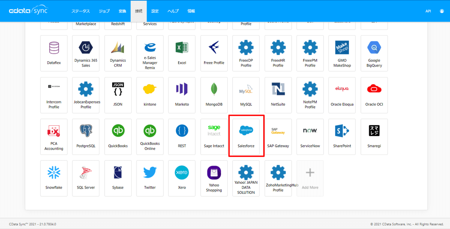The image size is (450, 229).
Task: Click the Add More connectors tile
Action: (310, 178)
